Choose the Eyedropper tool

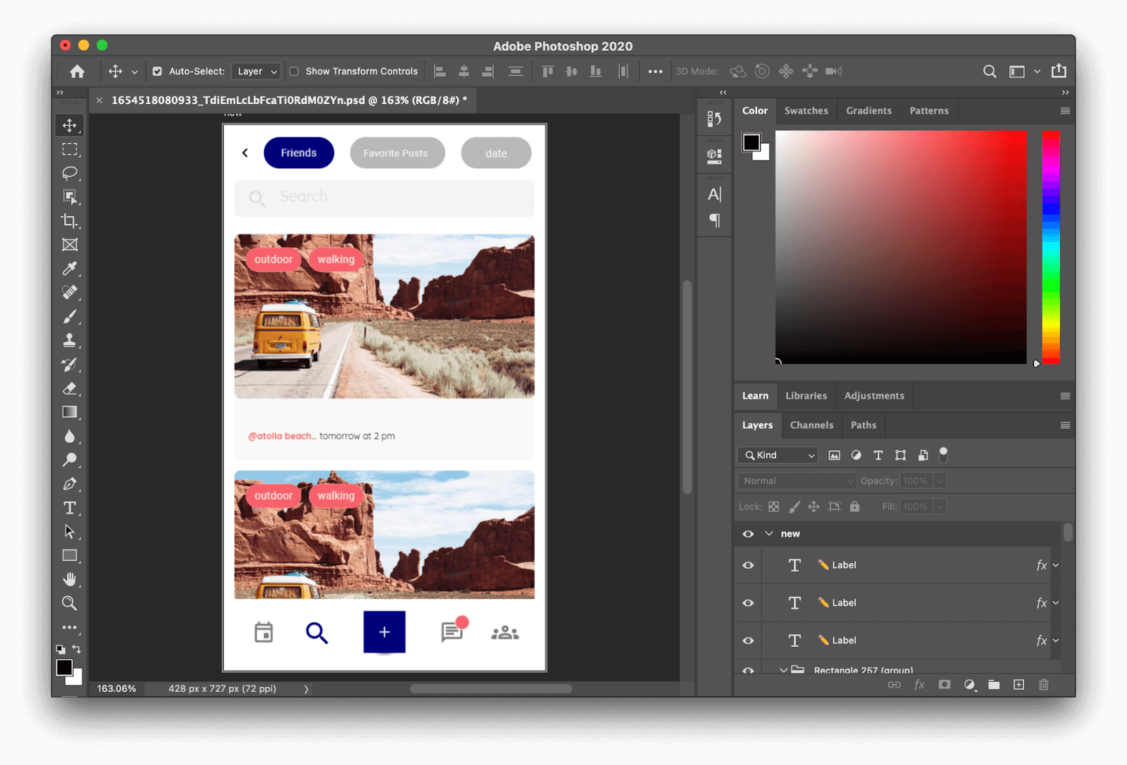70,269
